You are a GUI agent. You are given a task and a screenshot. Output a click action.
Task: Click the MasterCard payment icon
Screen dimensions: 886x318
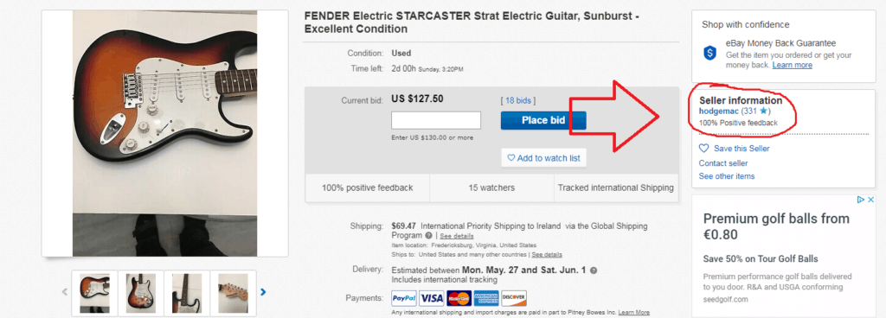click(459, 298)
